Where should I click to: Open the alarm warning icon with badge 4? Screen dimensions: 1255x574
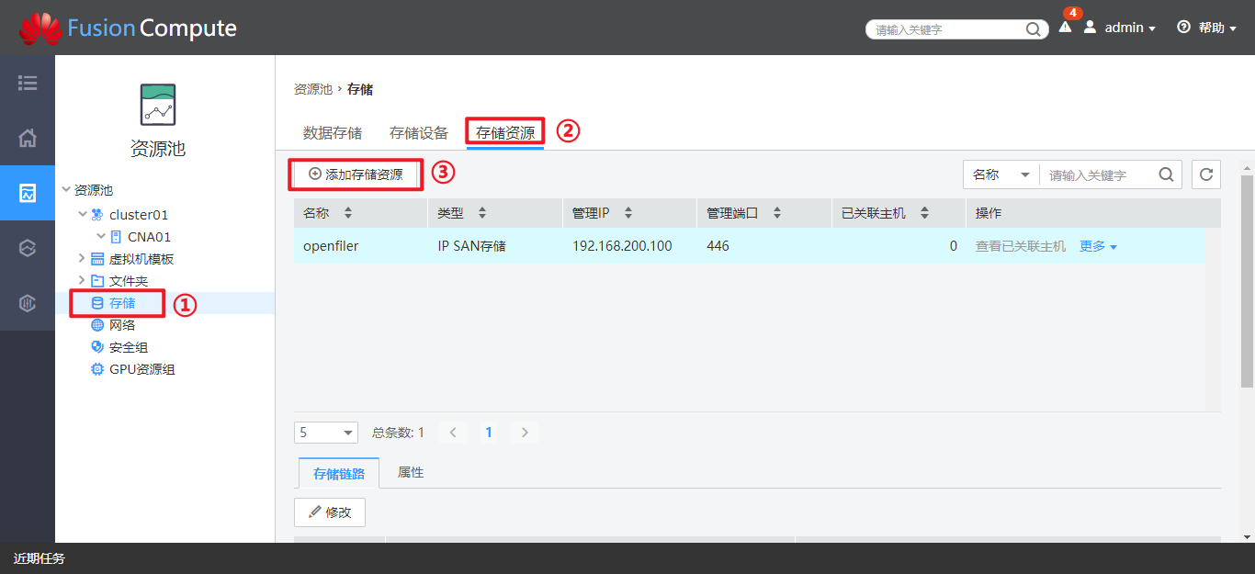point(1066,28)
